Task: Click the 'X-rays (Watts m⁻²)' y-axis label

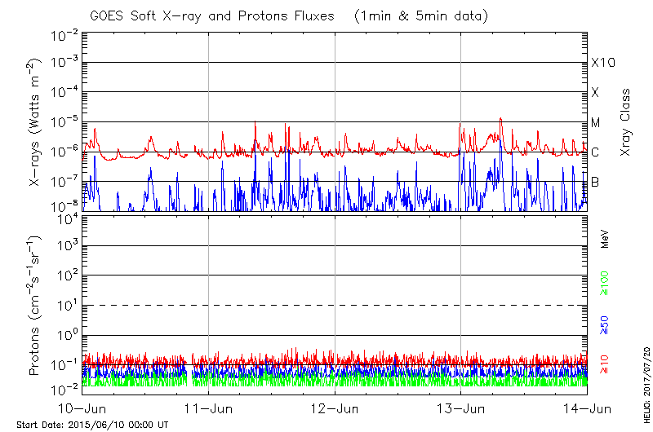Action: (35, 122)
